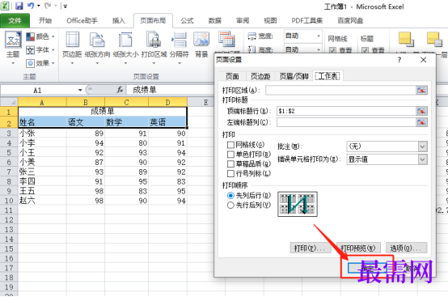448x297 pixels.
Task: Enable the 行号列标 checkbox
Action: (x=230, y=173)
